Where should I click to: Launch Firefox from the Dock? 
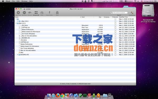[x=58, y=95]
